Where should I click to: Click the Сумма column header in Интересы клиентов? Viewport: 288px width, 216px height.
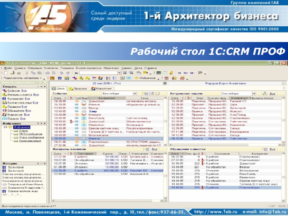tap(108, 154)
